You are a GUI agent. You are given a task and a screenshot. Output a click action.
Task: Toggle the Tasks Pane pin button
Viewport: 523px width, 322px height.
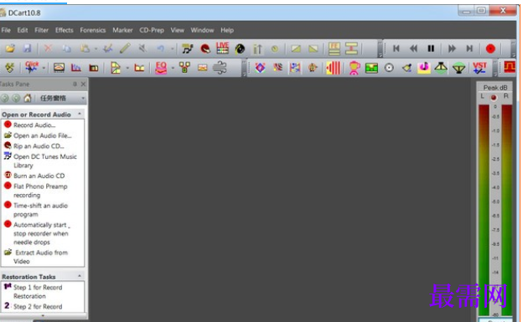(x=75, y=84)
